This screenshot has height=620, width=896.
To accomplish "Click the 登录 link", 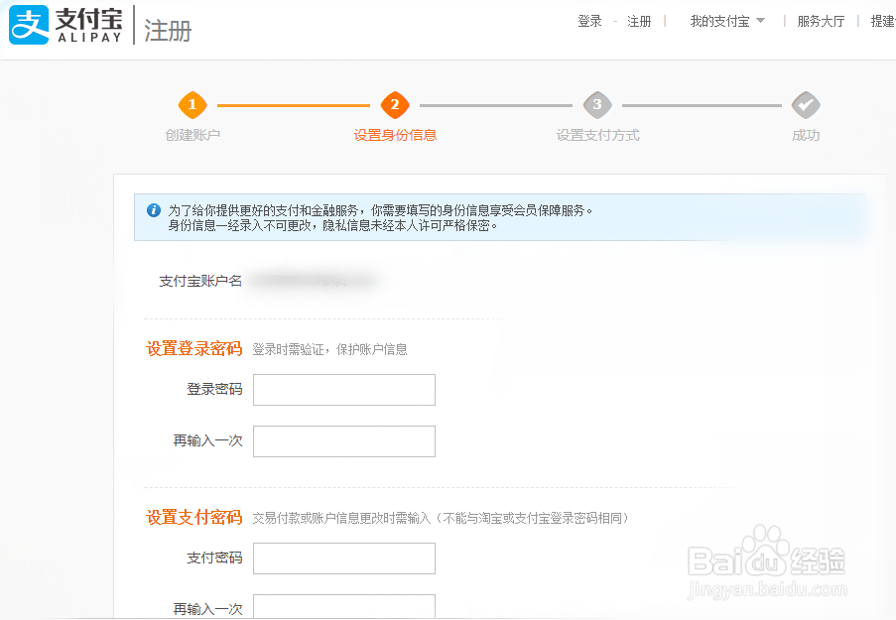I will coord(589,20).
